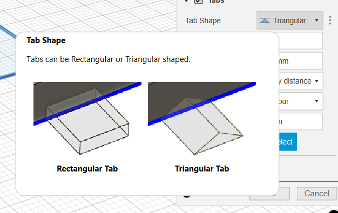Click the input field showing 'mm' units
Image resolution: width=338 pixels, height=213 pixels.
(x=301, y=61)
